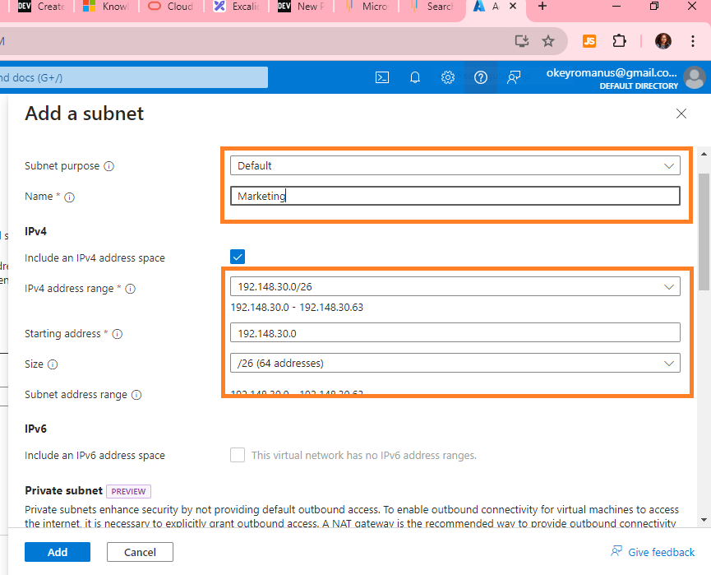Show info for Starting address
Viewport: 711px width, 575px height.
[117, 334]
